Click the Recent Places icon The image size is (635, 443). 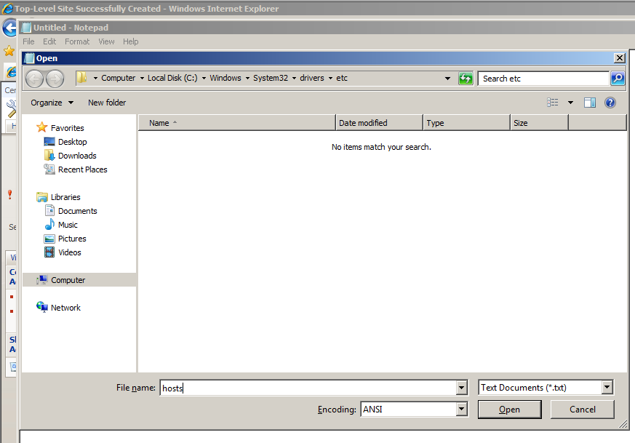(x=49, y=169)
